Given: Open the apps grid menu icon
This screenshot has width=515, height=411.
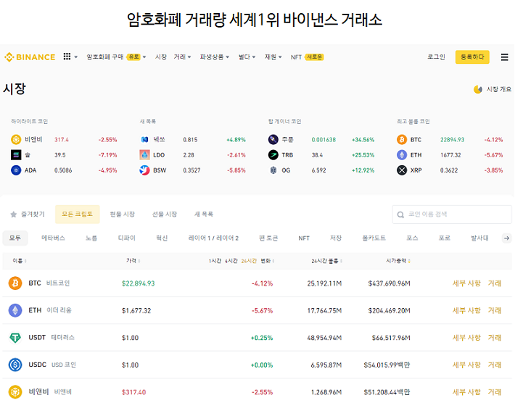Looking at the screenshot, I should 67,57.
